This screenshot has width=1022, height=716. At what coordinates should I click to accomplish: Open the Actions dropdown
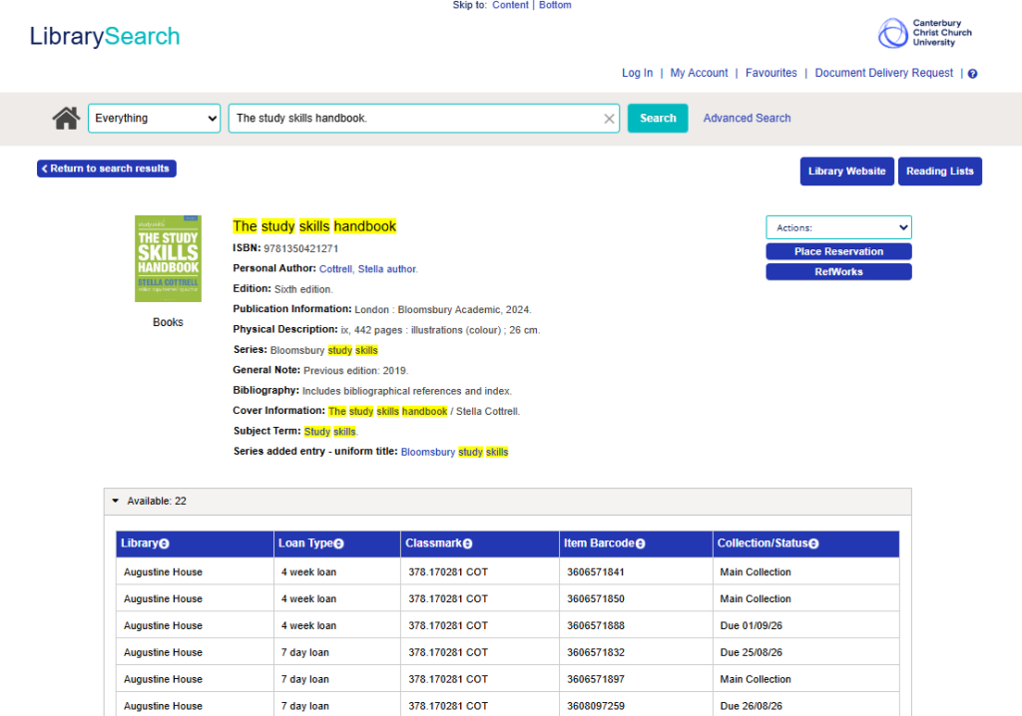838,228
